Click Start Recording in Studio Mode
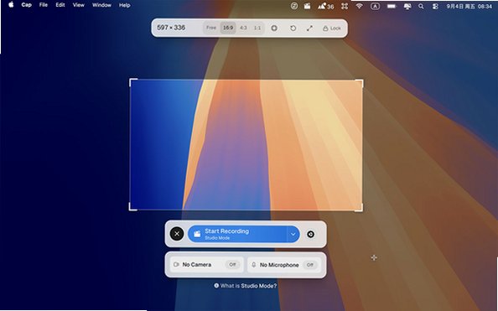Screen dimensions: 498x311 (x=237, y=234)
